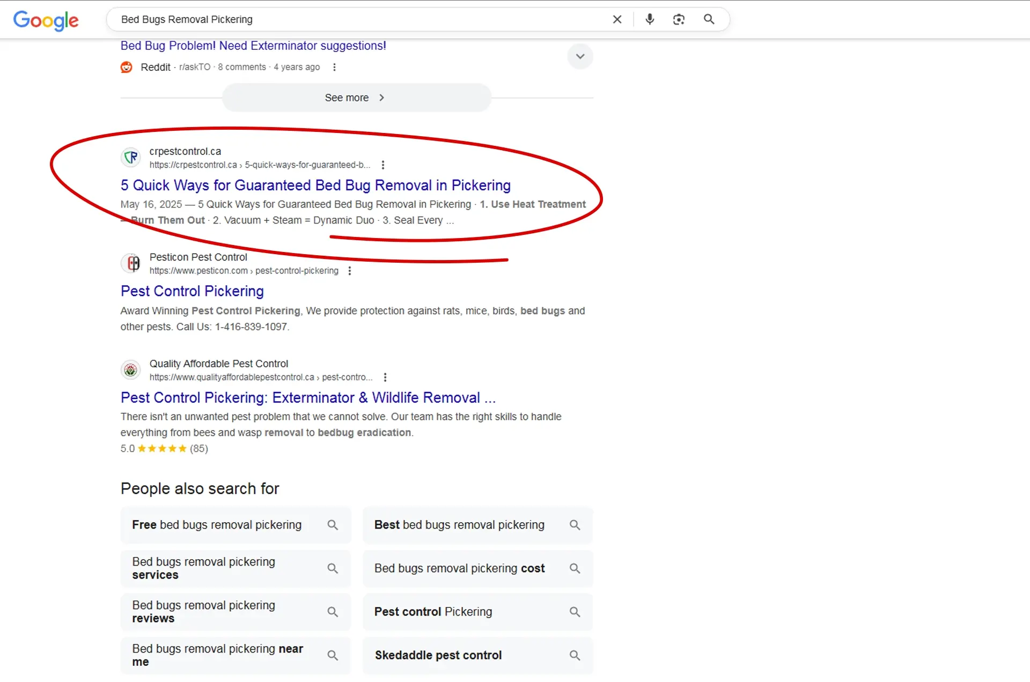Open options menu for Quality Affordable Pest Control
Screen dimensions: 1030x682
pos(385,377)
